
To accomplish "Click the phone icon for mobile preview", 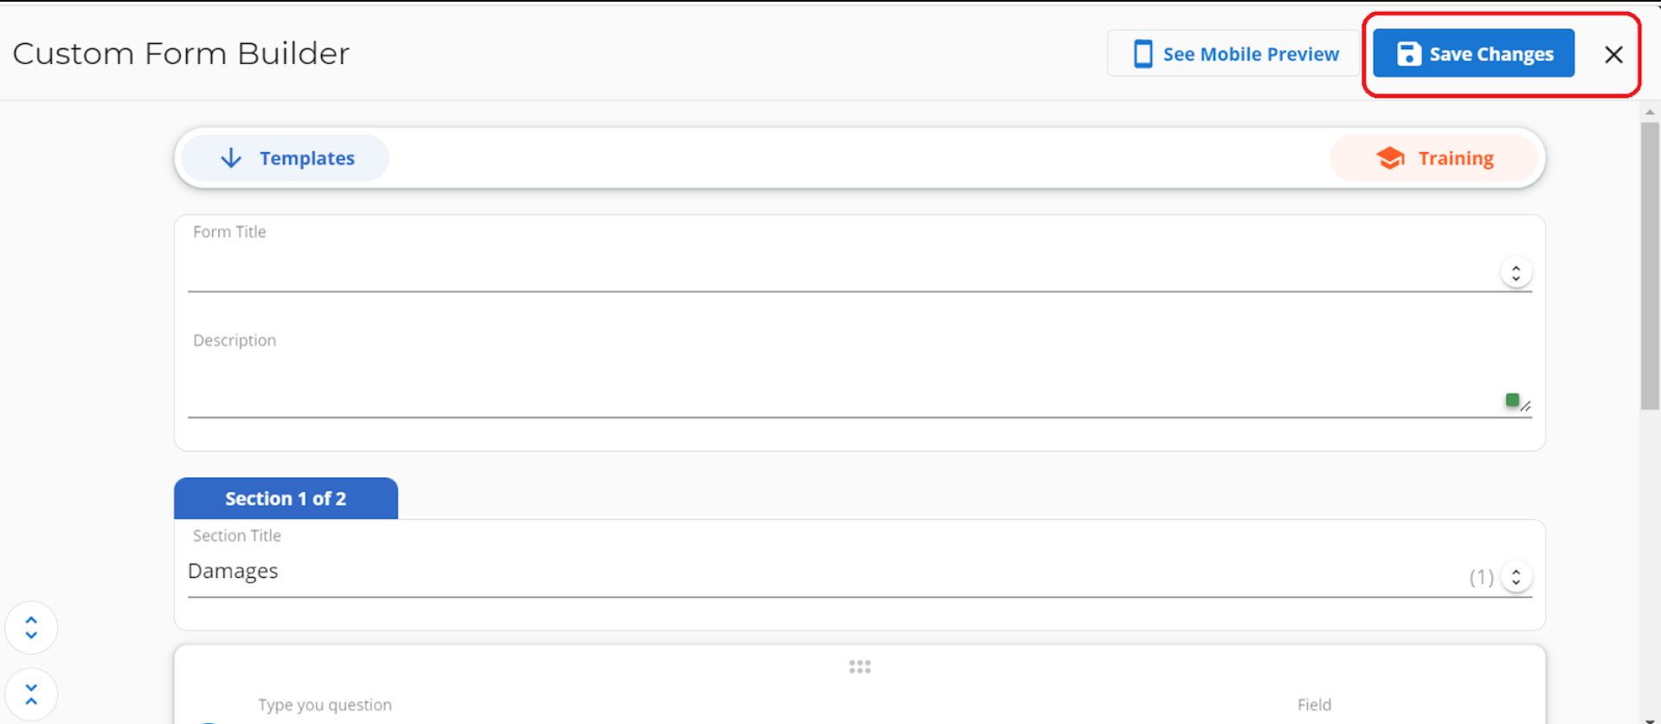I will coord(1143,54).
